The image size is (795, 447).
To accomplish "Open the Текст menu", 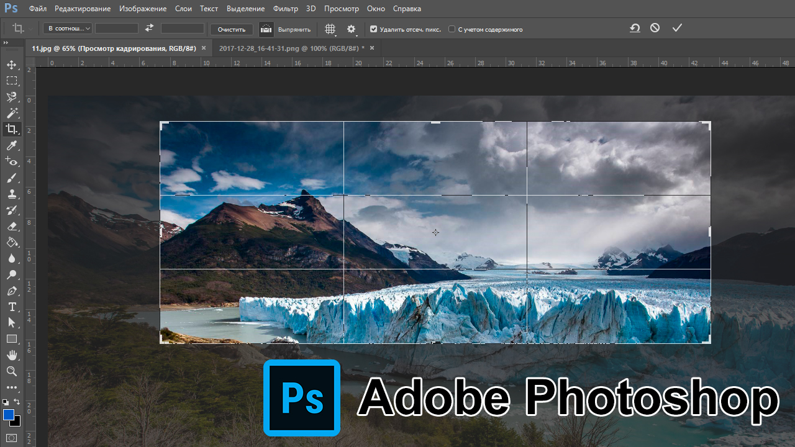I will pos(209,9).
